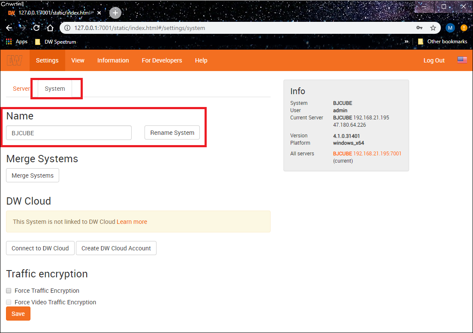
Task: Switch to the System tab
Action: [55, 89]
